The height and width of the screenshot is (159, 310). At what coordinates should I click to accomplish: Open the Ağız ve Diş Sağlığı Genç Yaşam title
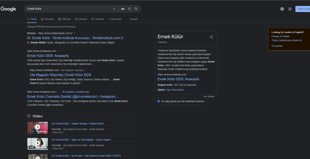tap(81, 140)
